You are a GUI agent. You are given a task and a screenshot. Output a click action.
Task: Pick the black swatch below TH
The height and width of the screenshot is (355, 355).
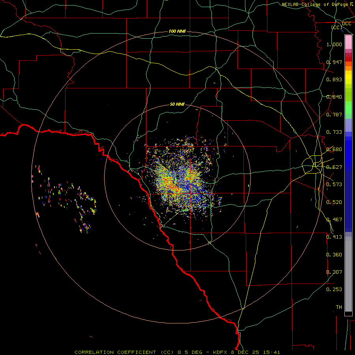tap(348, 313)
